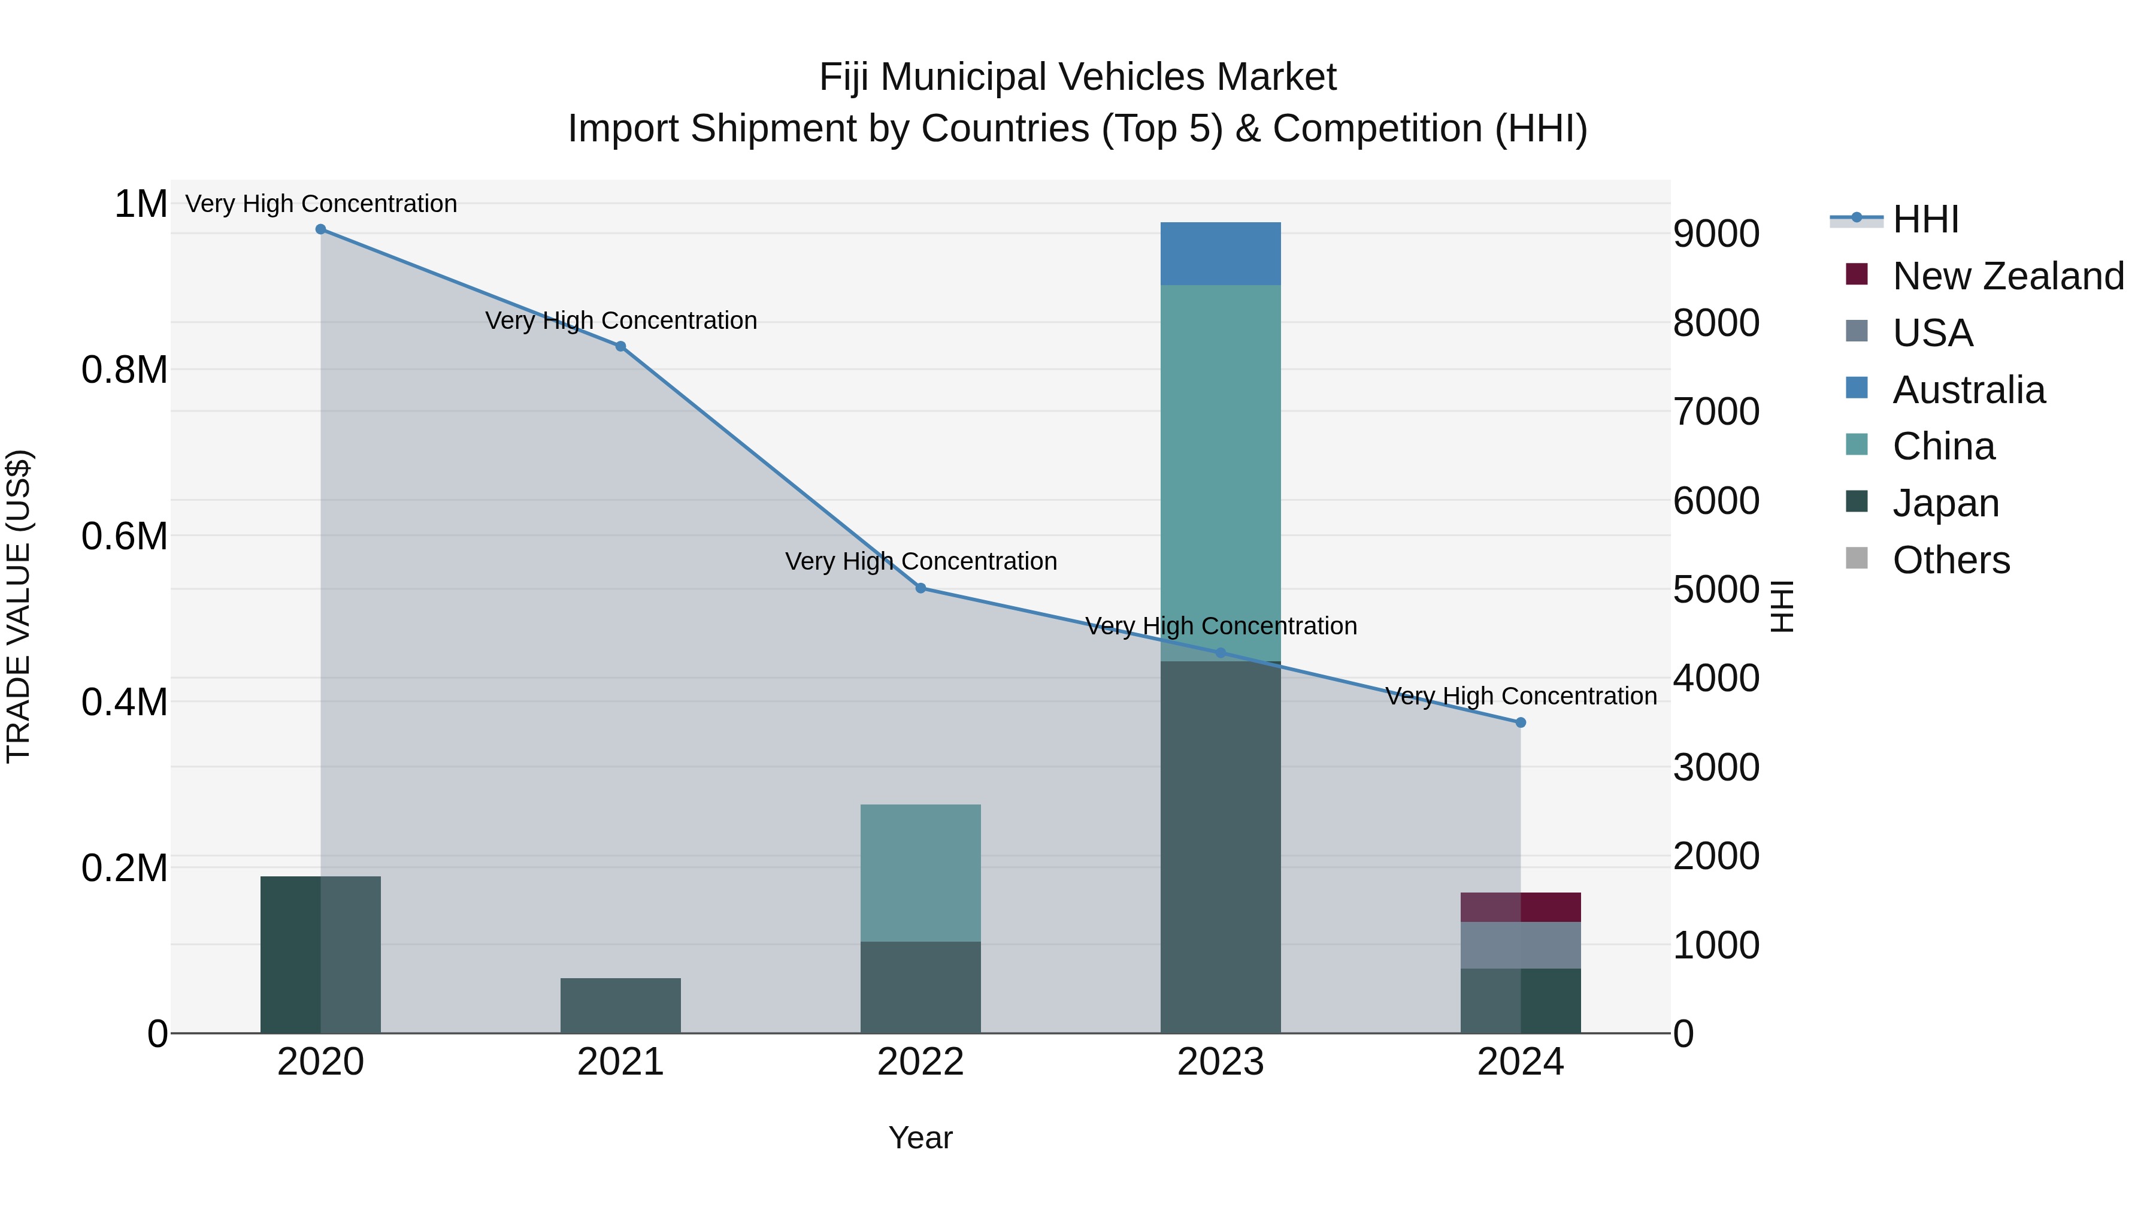
Task: Click the 2024 USA bar segment
Action: pos(1521,945)
